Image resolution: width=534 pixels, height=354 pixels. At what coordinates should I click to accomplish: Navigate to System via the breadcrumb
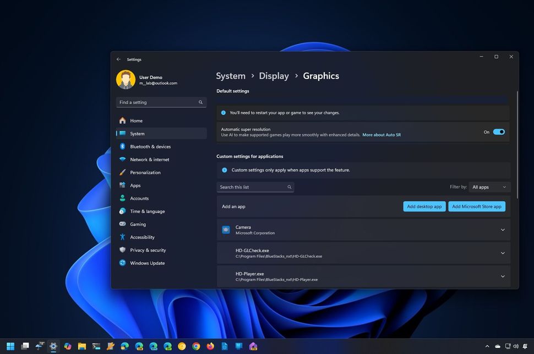point(231,76)
